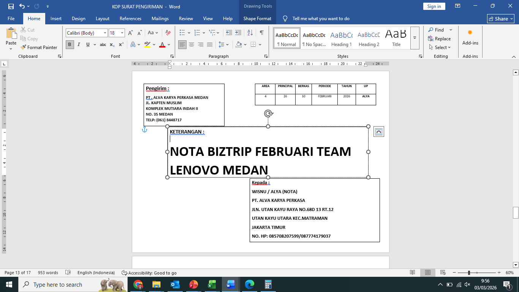The width and height of the screenshot is (519, 292).
Task: Center align the text
Action: [191, 44]
